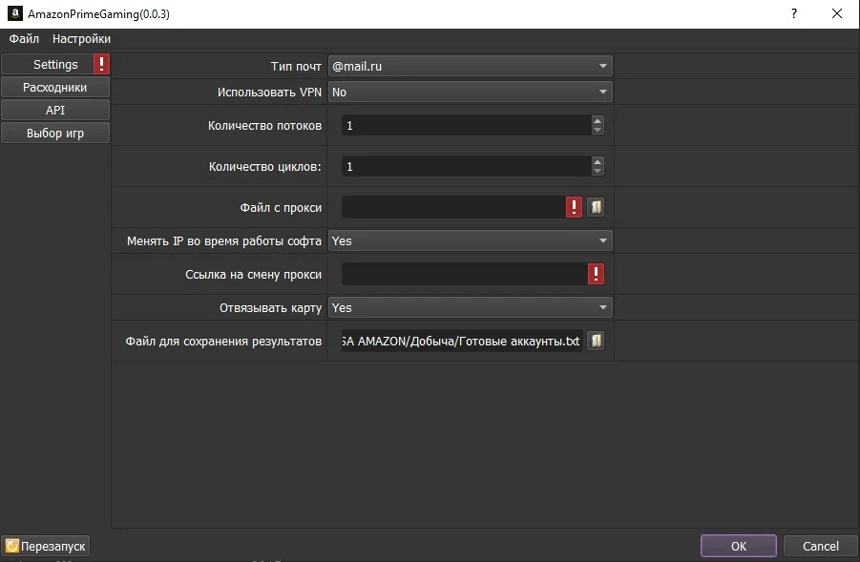Switch to the Settings tab
Image resolution: width=860 pixels, height=562 pixels.
click(x=55, y=64)
